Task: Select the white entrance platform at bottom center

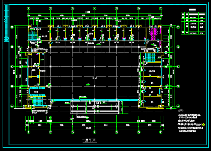Action: click(95, 107)
